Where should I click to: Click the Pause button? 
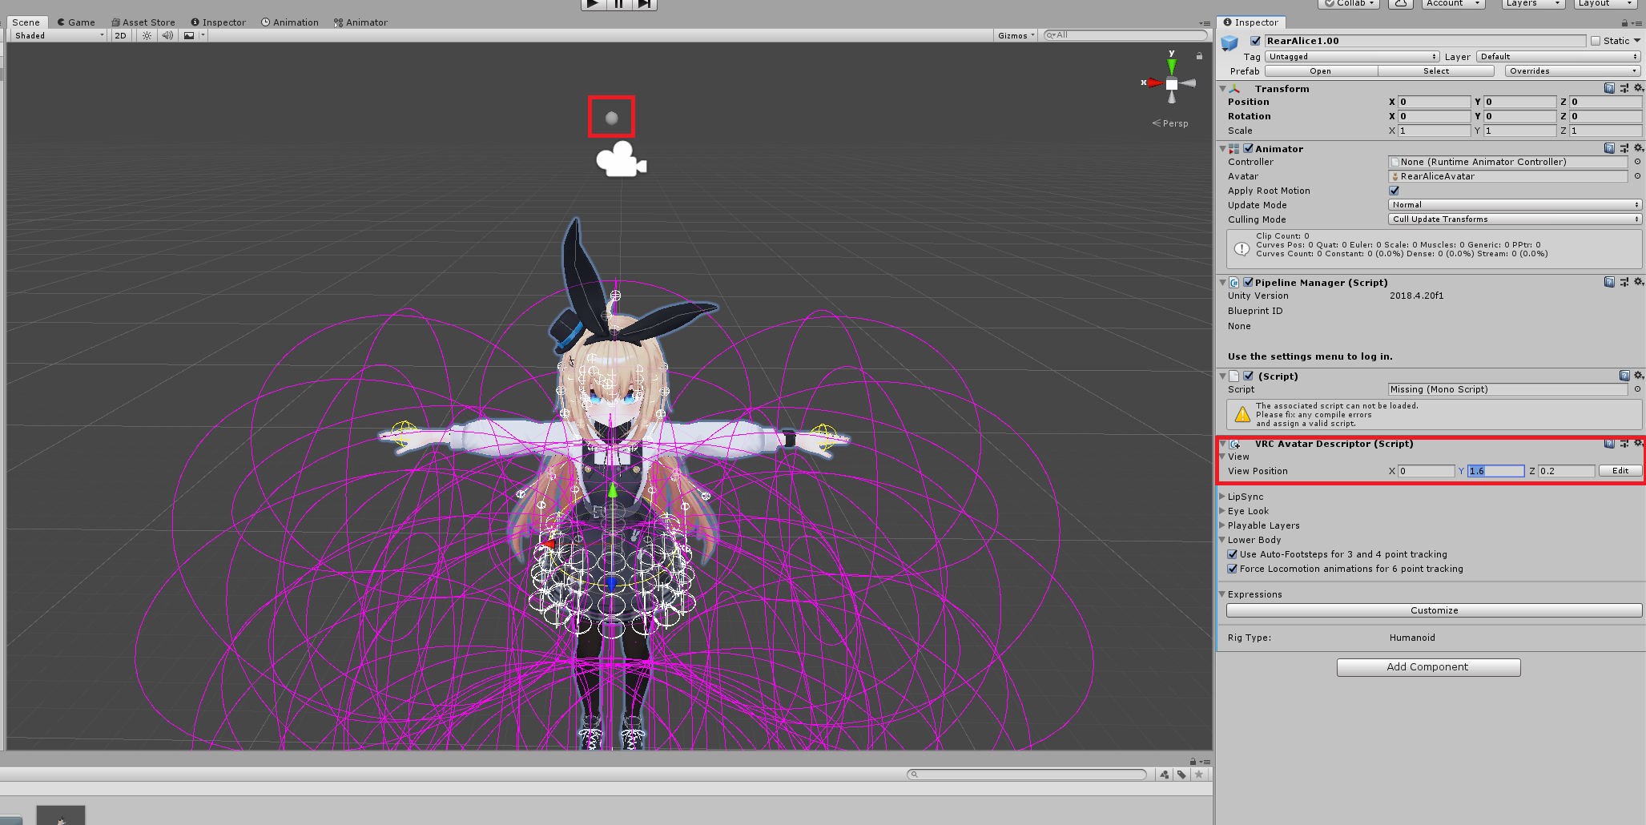click(x=619, y=4)
